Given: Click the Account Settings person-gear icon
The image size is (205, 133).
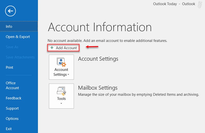Looking at the screenshot, I should pyautogui.click(x=61, y=62).
